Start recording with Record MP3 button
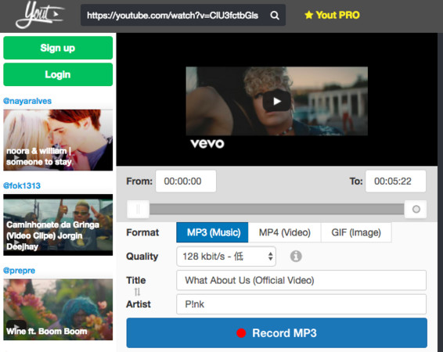This screenshot has height=352, width=443. 276,332
